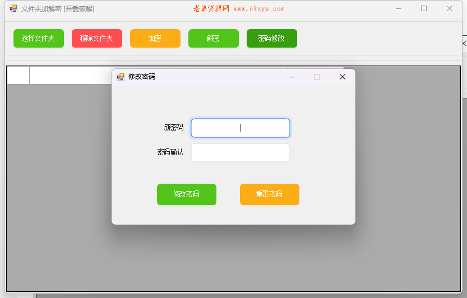Viewport: 467px width, 298px height.
Task: Minimize the 文件夹加解密 main window
Action: (x=398, y=8)
